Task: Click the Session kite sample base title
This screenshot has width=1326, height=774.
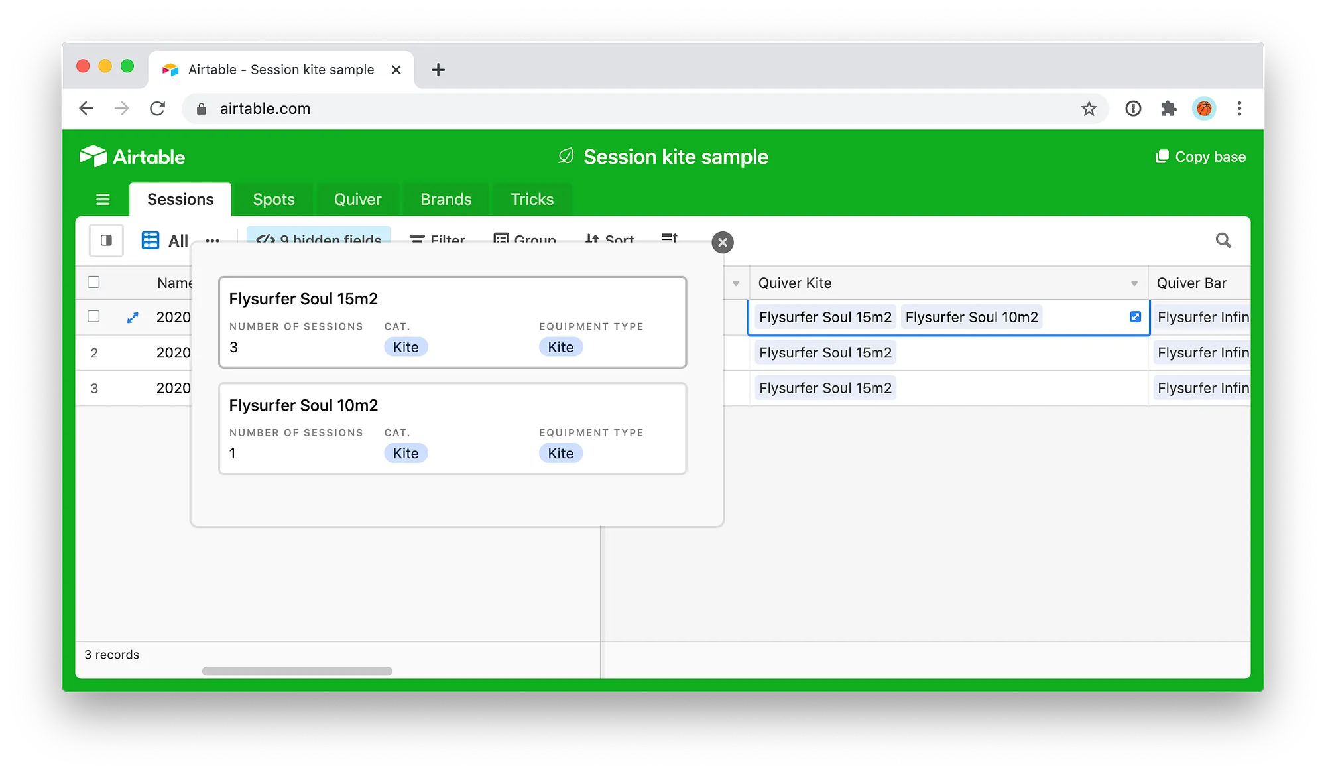Action: 676,157
